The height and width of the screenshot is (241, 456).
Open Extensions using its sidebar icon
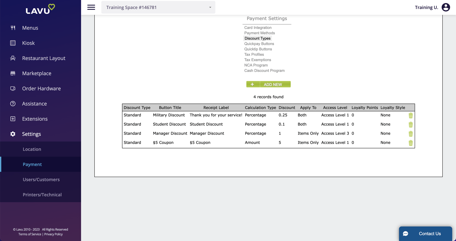pos(13,119)
